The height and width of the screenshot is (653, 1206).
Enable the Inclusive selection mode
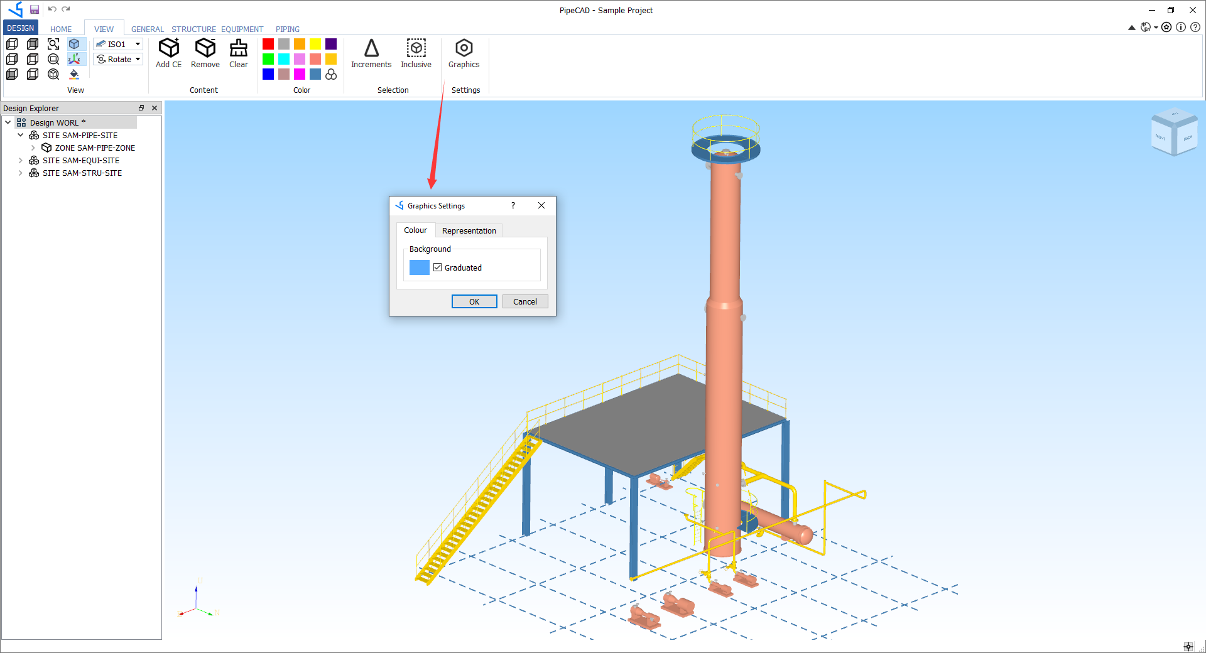[x=416, y=54]
